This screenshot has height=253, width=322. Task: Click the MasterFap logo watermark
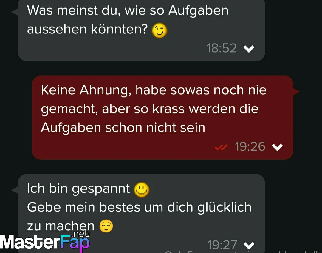pos(45,242)
